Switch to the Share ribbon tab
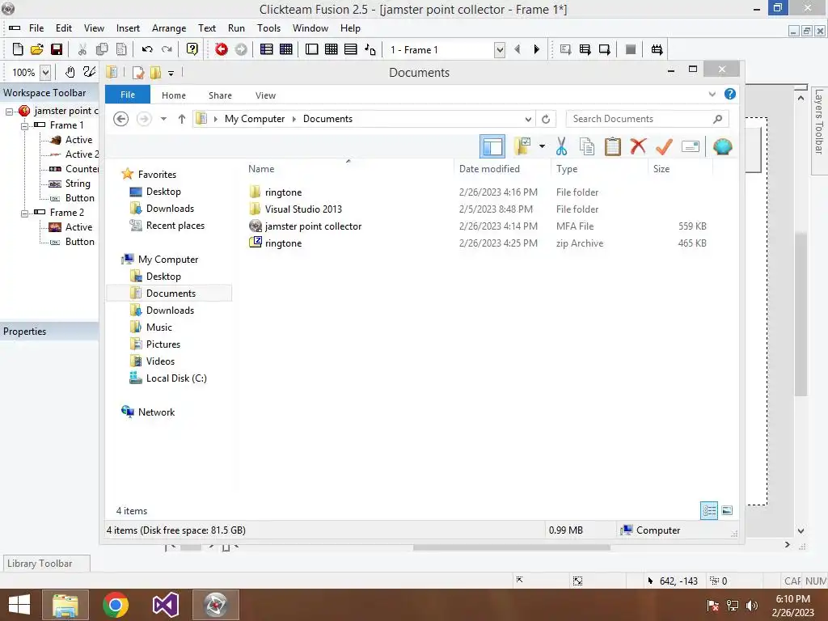Viewport: 828px width, 621px height. 220,95
